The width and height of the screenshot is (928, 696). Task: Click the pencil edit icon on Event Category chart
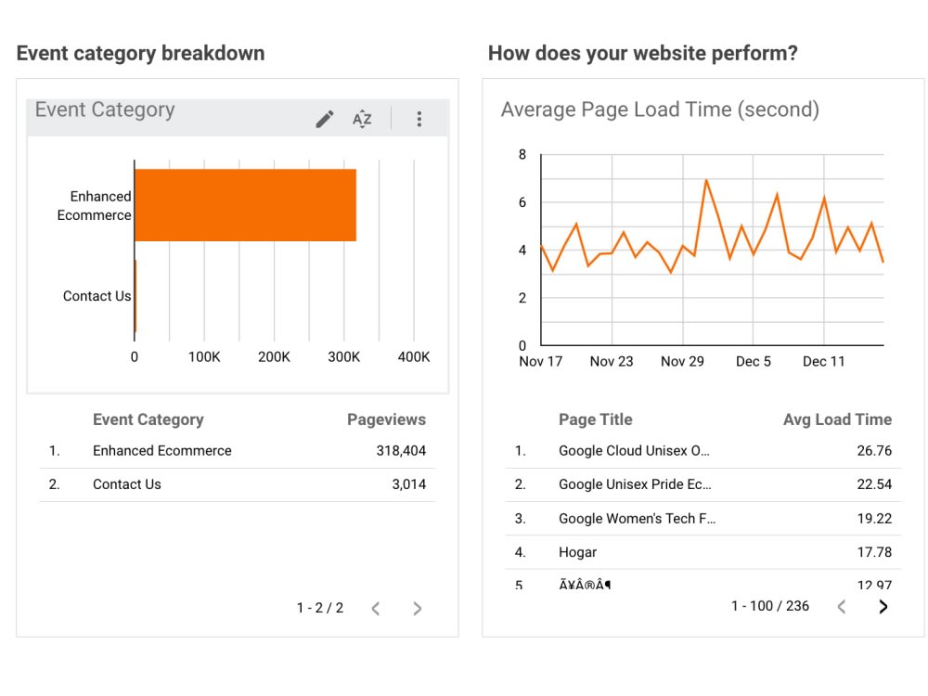[x=324, y=119]
